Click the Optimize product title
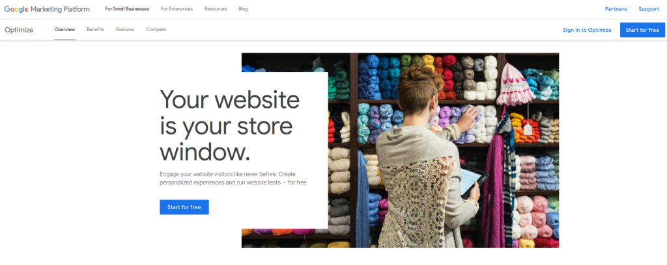Image resolution: width=667 pixels, height=265 pixels. (19, 30)
